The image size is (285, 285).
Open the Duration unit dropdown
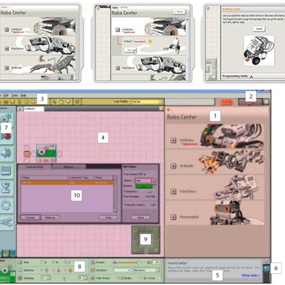tap(147, 270)
